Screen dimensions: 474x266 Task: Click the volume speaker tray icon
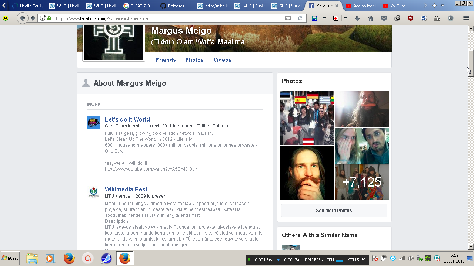[x=410, y=258]
